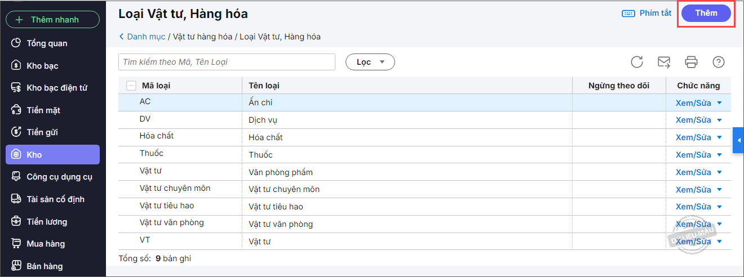Click the Tiền mặt wallet icon
Viewport: 744px width, 277px height.
(16, 110)
